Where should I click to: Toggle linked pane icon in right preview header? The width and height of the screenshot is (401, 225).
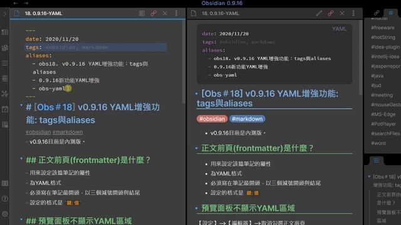[330, 13]
